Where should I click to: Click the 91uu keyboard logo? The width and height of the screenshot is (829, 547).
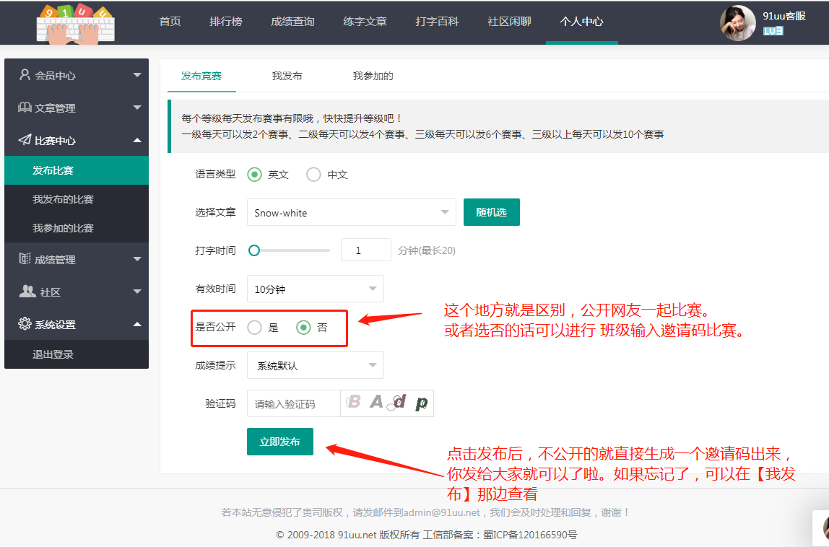click(76, 24)
